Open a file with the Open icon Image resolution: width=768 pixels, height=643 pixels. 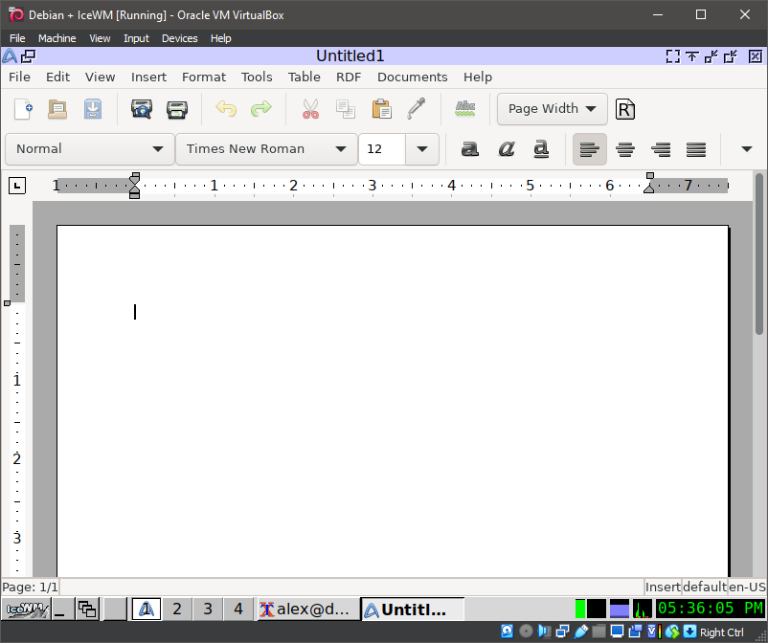click(57, 109)
